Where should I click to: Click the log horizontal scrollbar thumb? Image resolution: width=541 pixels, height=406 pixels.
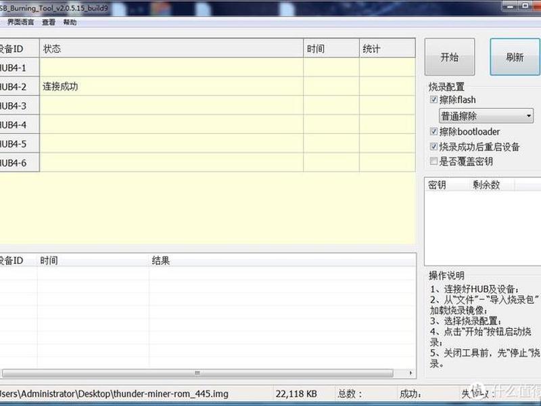(x=197, y=374)
